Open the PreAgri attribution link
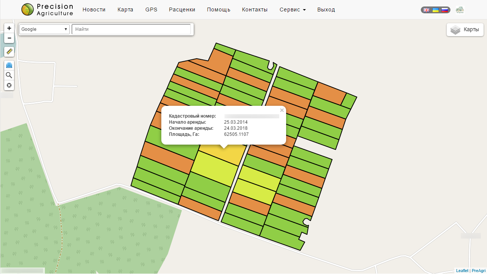 click(479, 271)
